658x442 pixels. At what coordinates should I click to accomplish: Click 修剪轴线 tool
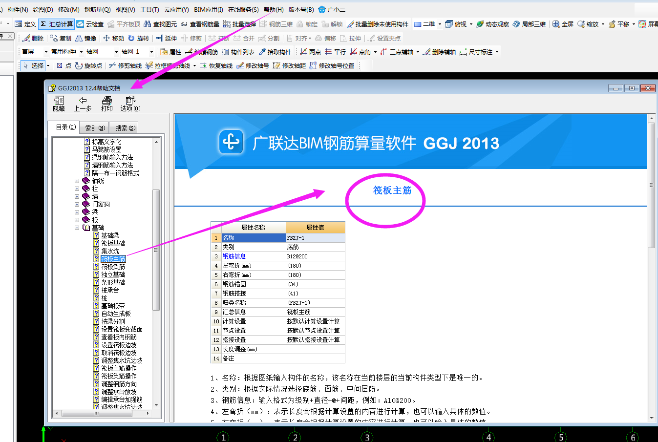coord(126,65)
